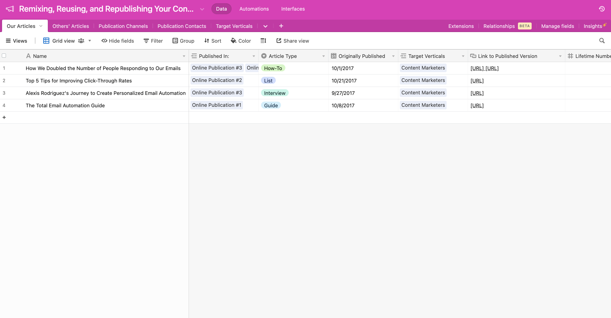Add new row with plus icon

[x=4, y=117]
